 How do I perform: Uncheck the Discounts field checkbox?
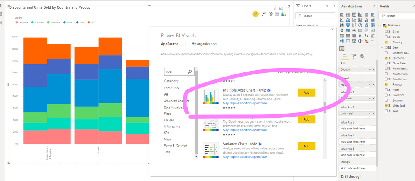tap(386, 58)
